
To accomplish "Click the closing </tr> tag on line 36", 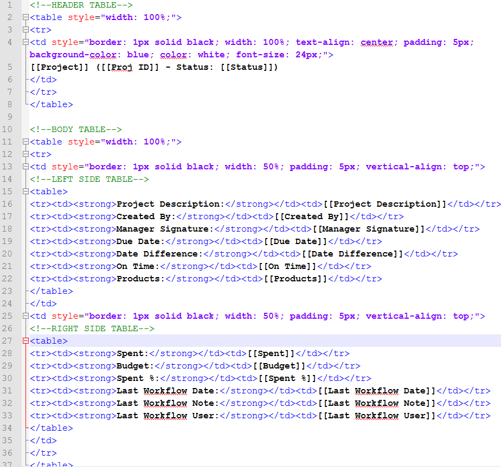I will point(43,452).
